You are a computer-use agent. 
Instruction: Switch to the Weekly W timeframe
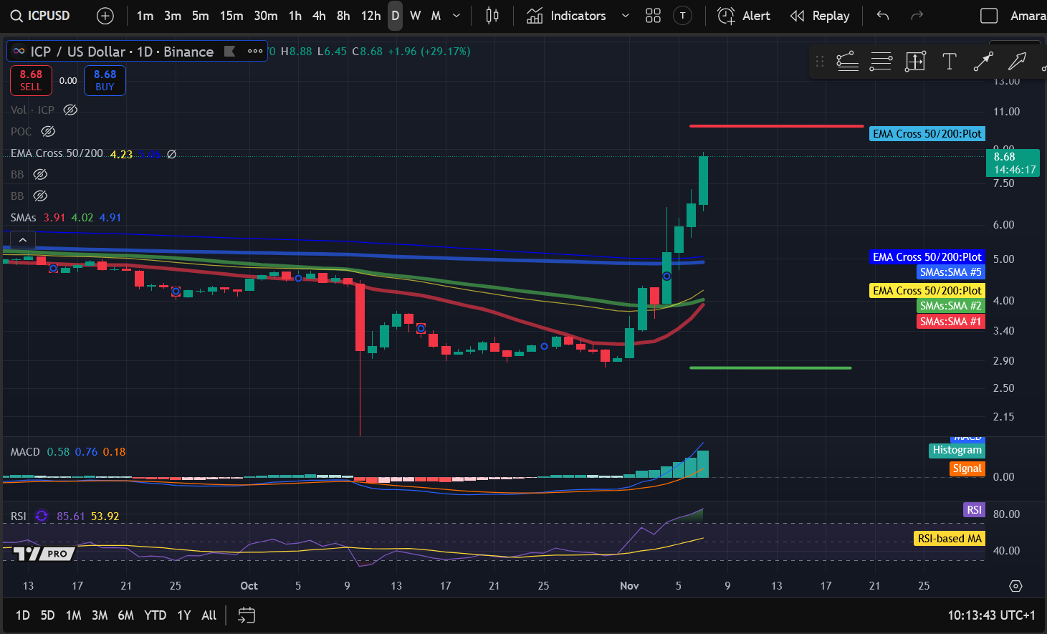(415, 15)
